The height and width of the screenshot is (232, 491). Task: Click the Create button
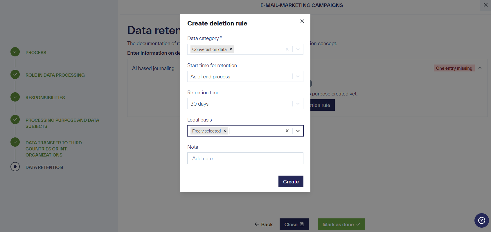click(x=291, y=181)
